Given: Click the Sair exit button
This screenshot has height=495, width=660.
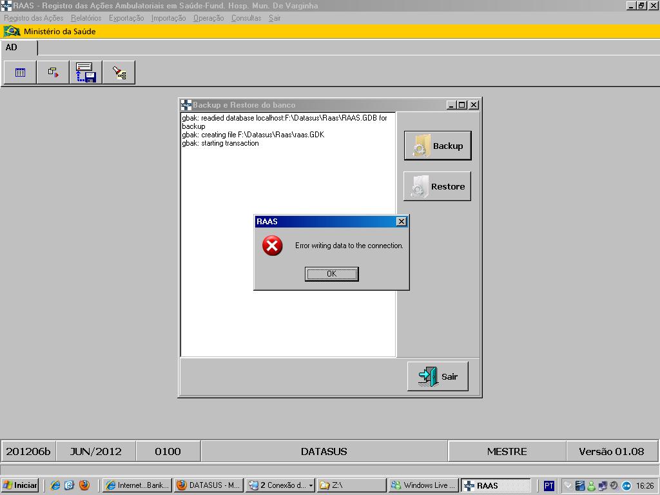Looking at the screenshot, I should click(438, 376).
